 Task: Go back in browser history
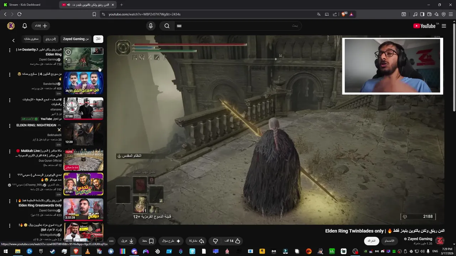click(x=5, y=14)
